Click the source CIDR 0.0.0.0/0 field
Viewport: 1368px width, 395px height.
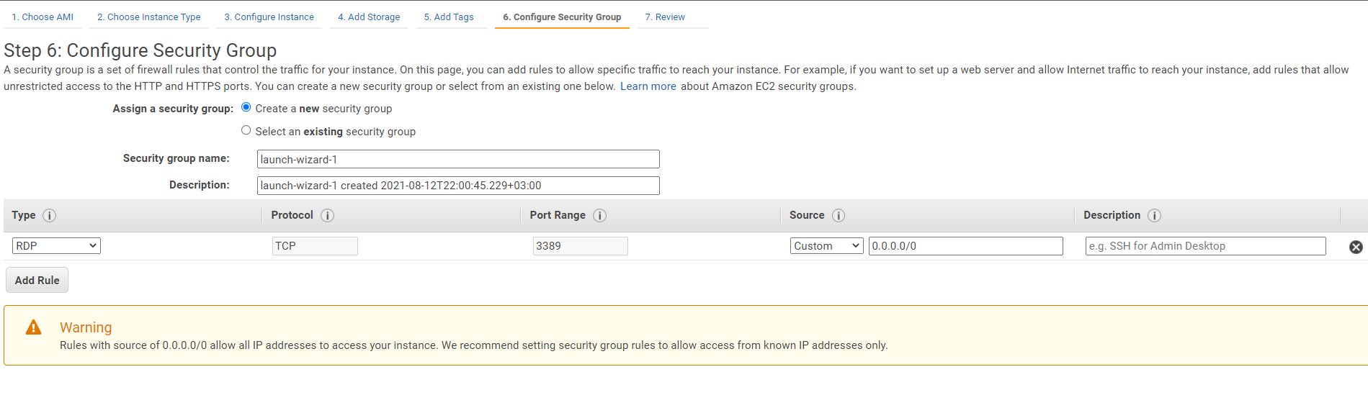coord(965,246)
